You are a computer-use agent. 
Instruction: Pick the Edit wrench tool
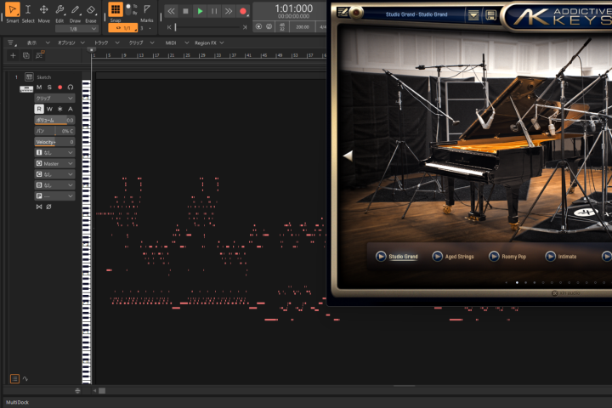(59, 13)
